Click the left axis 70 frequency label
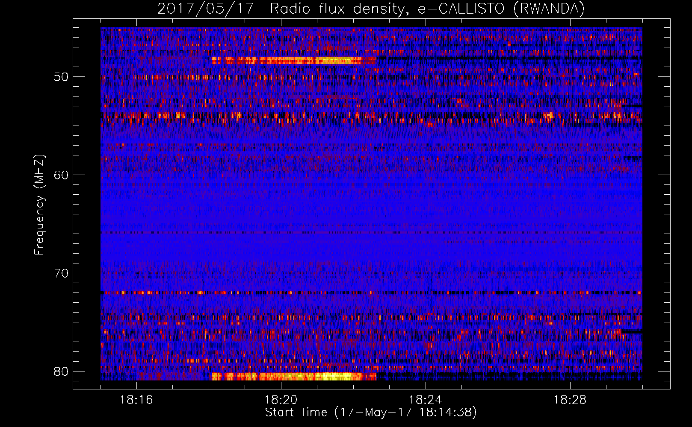 pyautogui.click(x=61, y=273)
